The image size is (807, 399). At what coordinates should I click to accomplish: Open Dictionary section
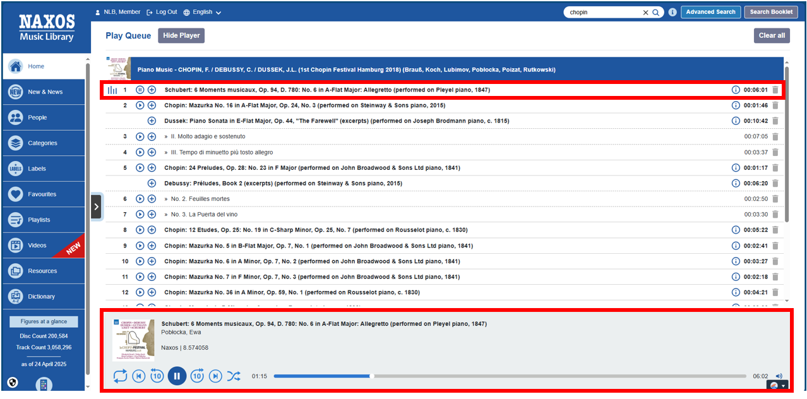click(44, 297)
